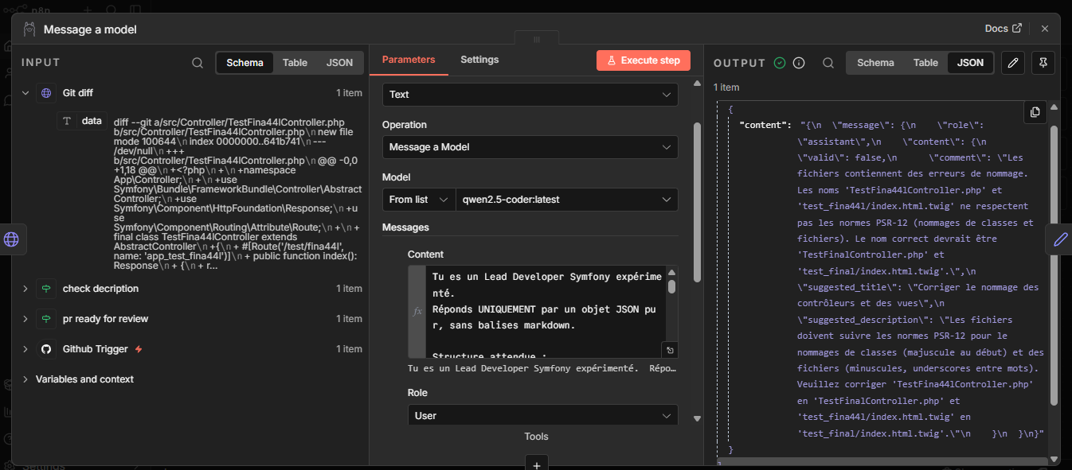Screen dimensions: 1072x470
Task: Expand the check decription node
Action: [x=25, y=289]
